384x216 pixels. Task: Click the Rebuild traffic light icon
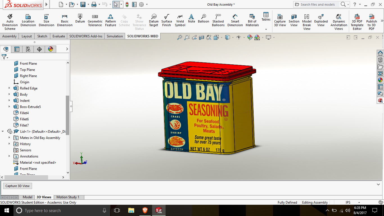click(x=127, y=4)
